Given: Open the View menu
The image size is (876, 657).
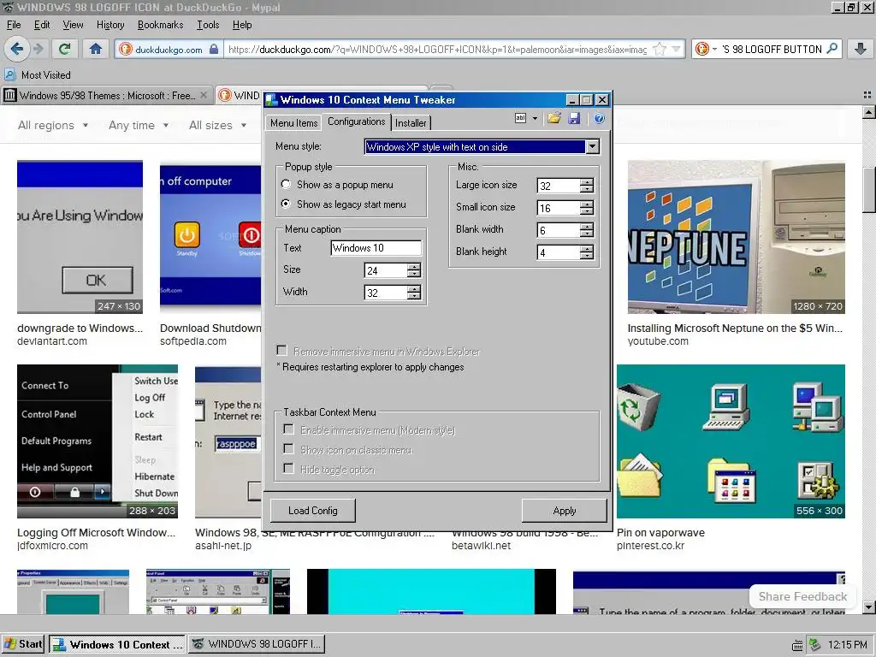Looking at the screenshot, I should 74,25.
